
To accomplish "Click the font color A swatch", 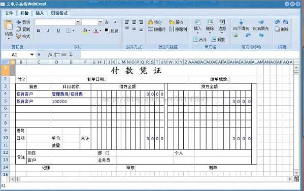I will [96, 30].
